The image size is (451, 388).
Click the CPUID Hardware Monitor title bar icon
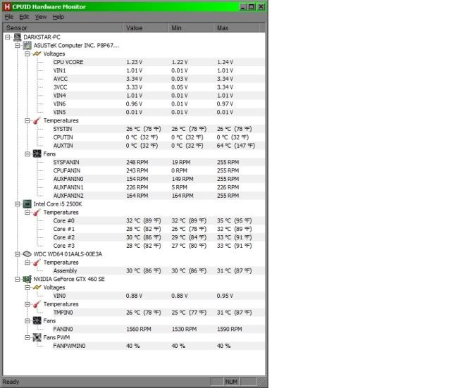(7, 6)
